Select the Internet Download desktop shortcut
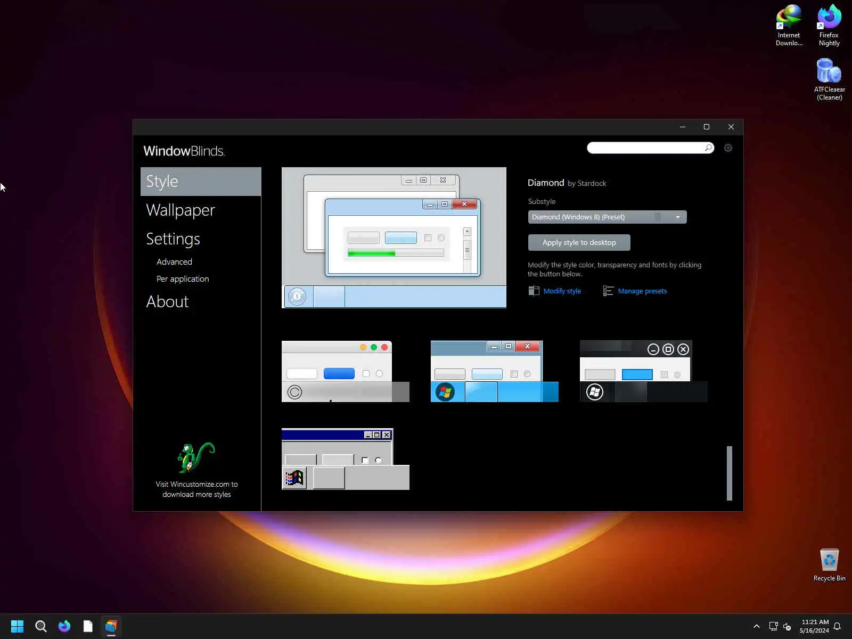 coord(789,26)
